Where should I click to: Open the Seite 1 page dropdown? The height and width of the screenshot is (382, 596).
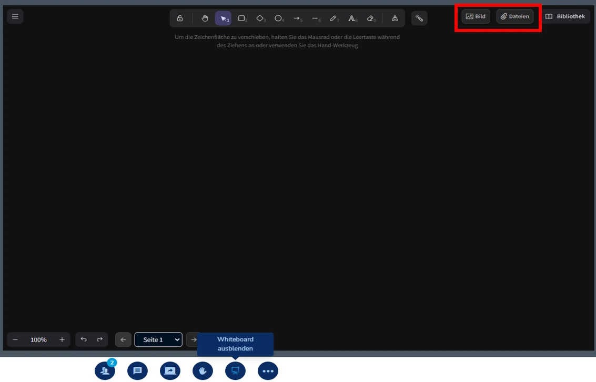[x=158, y=339]
